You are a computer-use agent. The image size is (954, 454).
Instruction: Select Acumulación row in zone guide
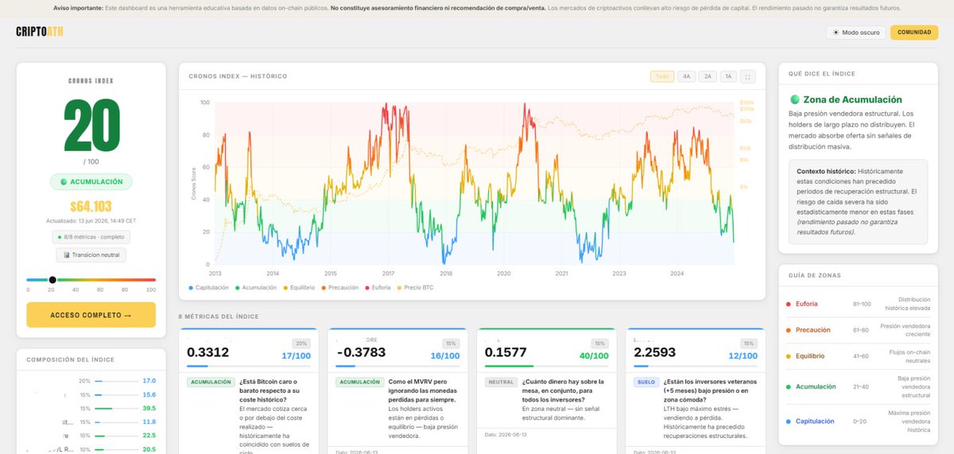(x=858, y=386)
